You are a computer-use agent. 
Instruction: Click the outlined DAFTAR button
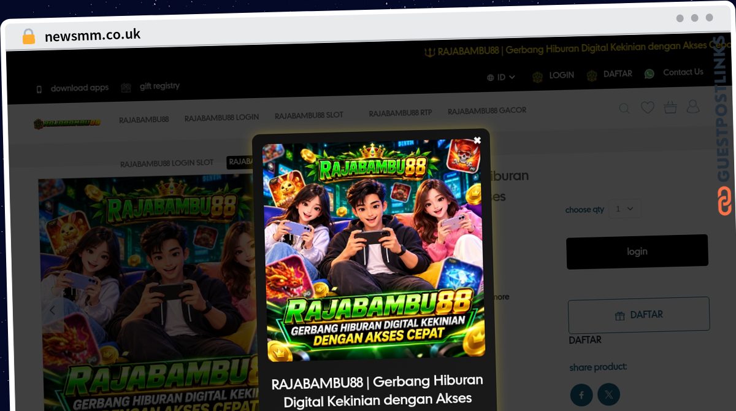638,315
